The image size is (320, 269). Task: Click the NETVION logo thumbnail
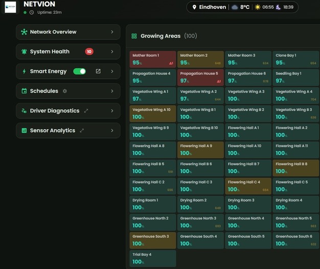[10, 7]
